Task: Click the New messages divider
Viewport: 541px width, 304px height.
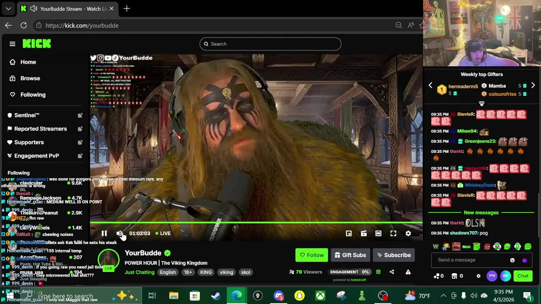Action: [481, 213]
